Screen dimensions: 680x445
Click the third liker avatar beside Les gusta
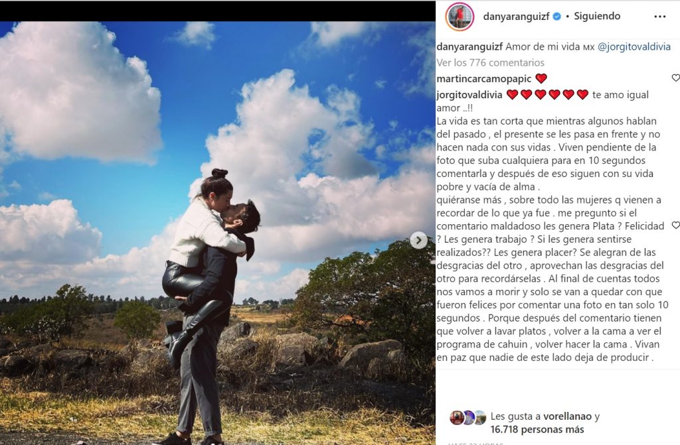coord(479,418)
